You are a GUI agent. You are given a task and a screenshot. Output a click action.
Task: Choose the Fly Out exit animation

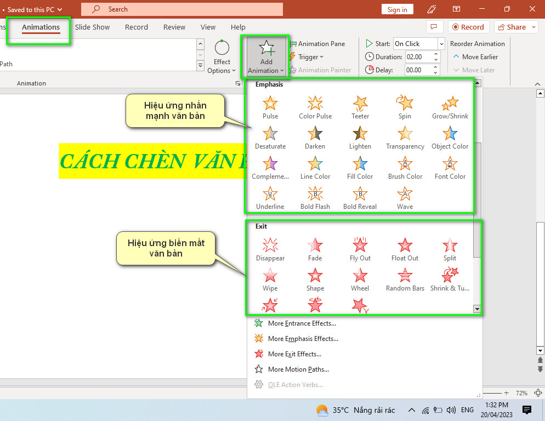click(360, 249)
